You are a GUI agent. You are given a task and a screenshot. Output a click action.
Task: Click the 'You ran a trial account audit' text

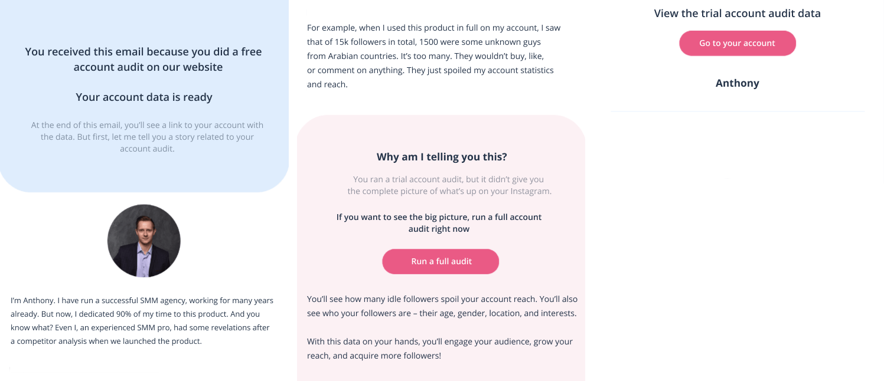449,185
